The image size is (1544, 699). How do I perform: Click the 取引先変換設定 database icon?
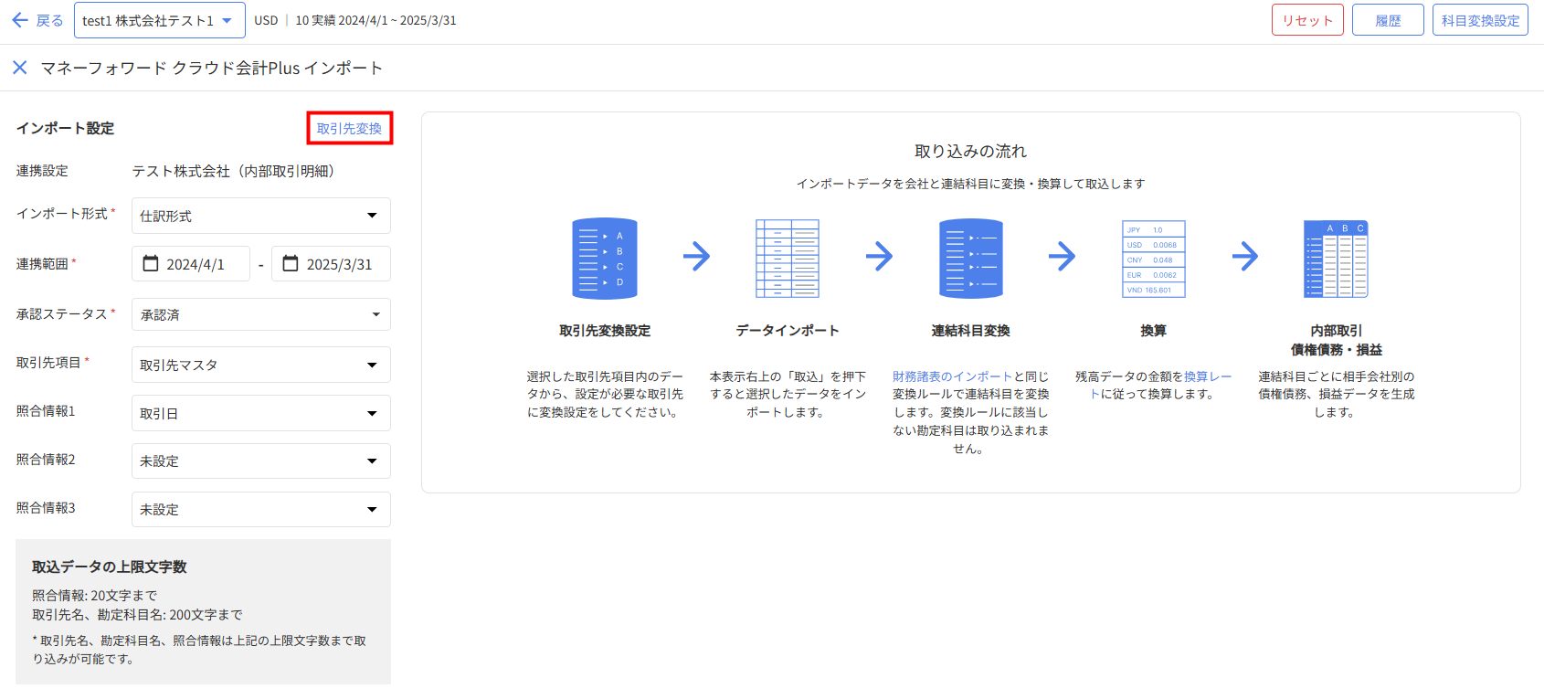[x=604, y=259]
